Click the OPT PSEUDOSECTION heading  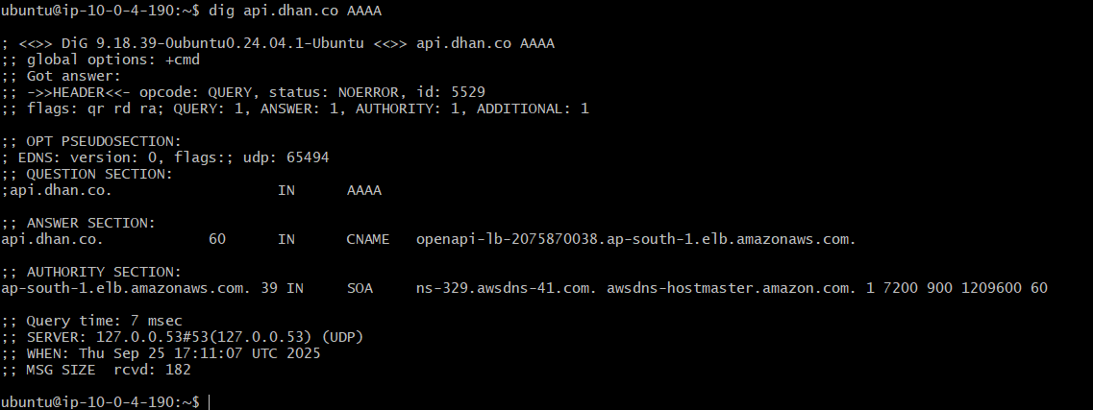coord(91,141)
